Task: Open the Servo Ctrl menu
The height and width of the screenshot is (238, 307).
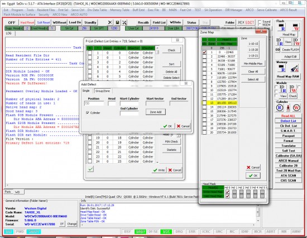Action: (78, 10)
